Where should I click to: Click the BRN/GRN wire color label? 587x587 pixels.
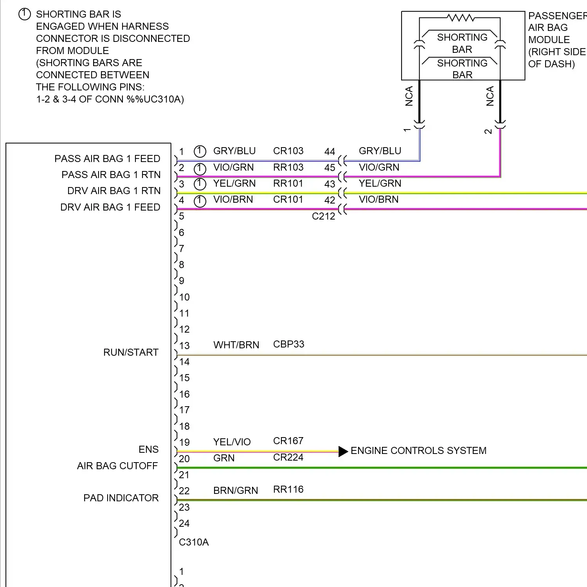tap(236, 490)
